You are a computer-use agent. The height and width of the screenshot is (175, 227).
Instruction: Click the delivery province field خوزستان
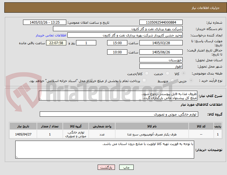[x=161, y=60]
